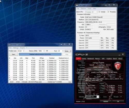Image resolution: width=129 pixels, height=108 pixels.
Task: Select result row 10 with 183.7365 GFlops
Action: click(39, 80)
